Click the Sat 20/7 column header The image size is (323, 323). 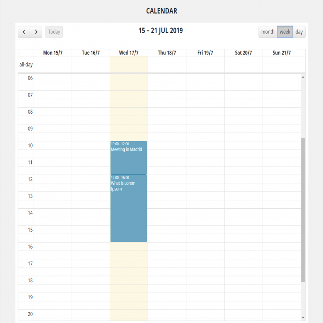(x=243, y=53)
